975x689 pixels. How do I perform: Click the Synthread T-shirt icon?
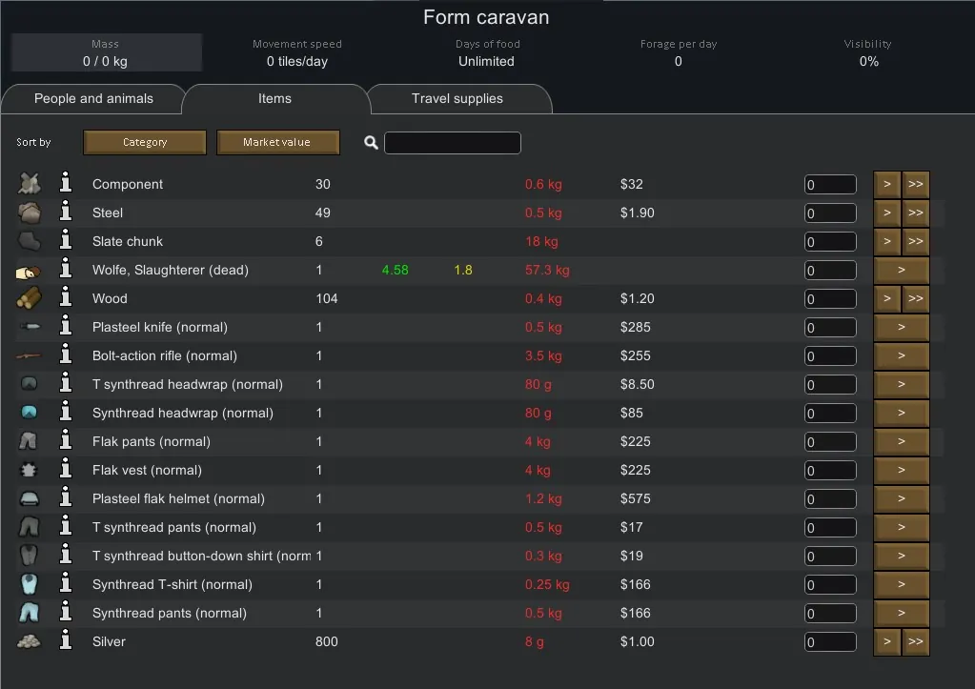coord(30,584)
